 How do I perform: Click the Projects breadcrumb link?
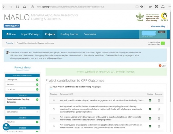(x=10, y=43)
